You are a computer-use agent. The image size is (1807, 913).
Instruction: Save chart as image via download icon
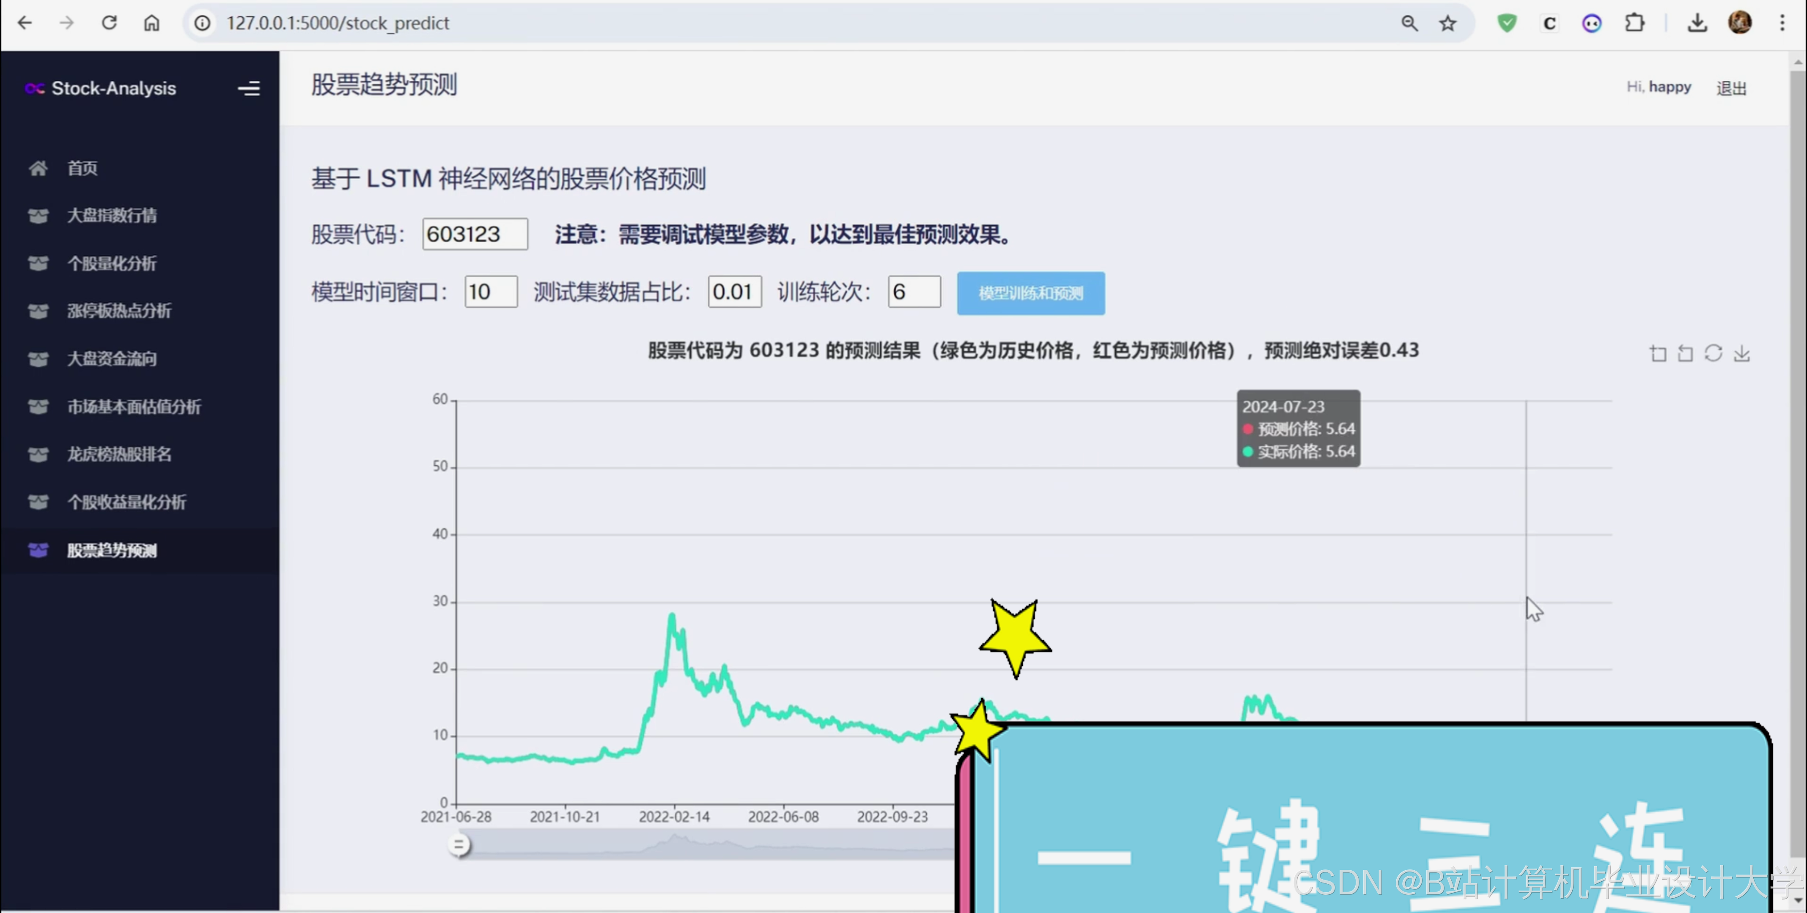[1741, 353]
